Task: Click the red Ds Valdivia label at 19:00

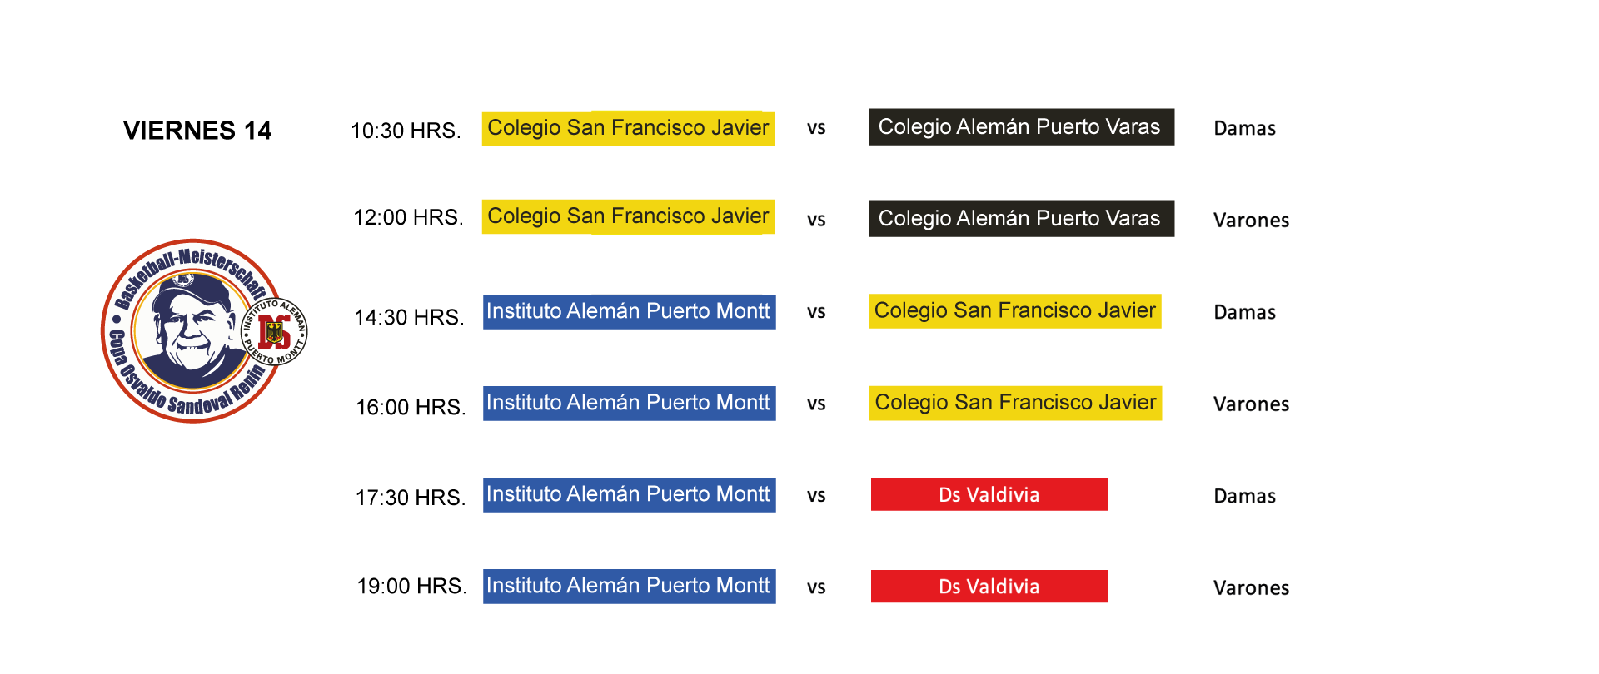Action: [x=989, y=586]
